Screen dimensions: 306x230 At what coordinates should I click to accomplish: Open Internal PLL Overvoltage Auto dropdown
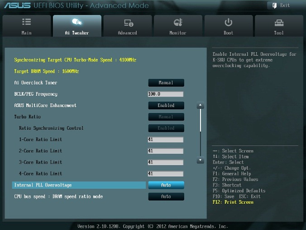(166, 185)
